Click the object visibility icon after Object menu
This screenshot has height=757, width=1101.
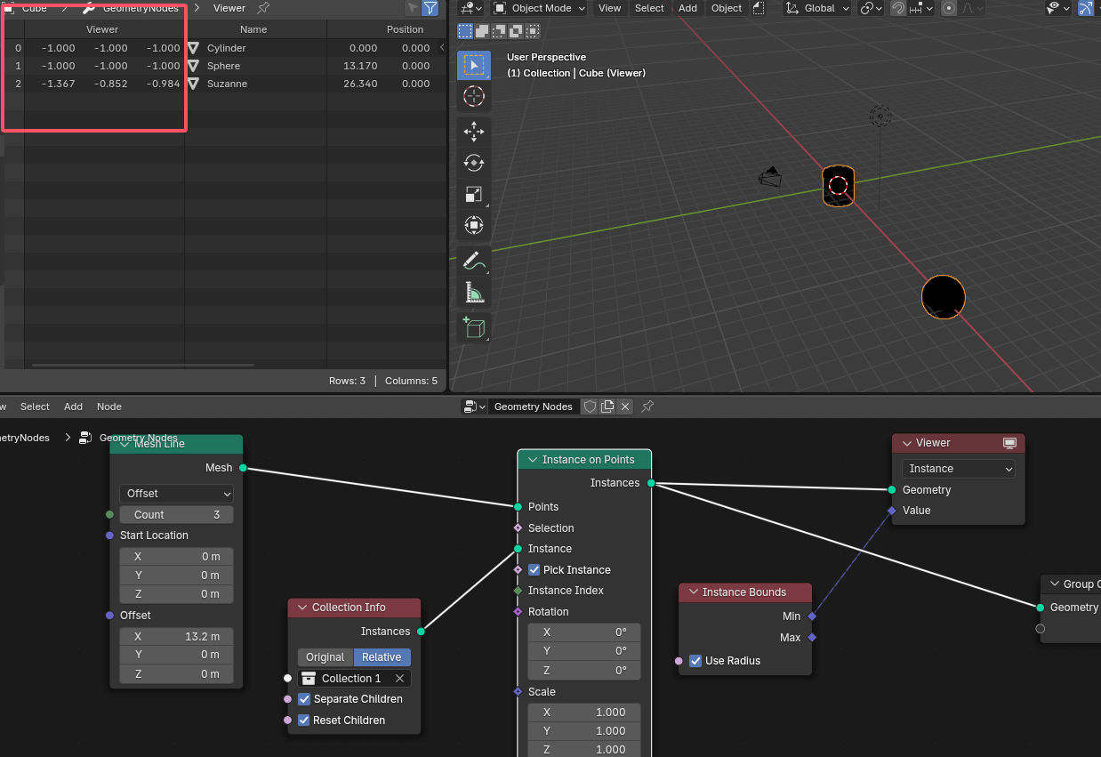click(759, 8)
